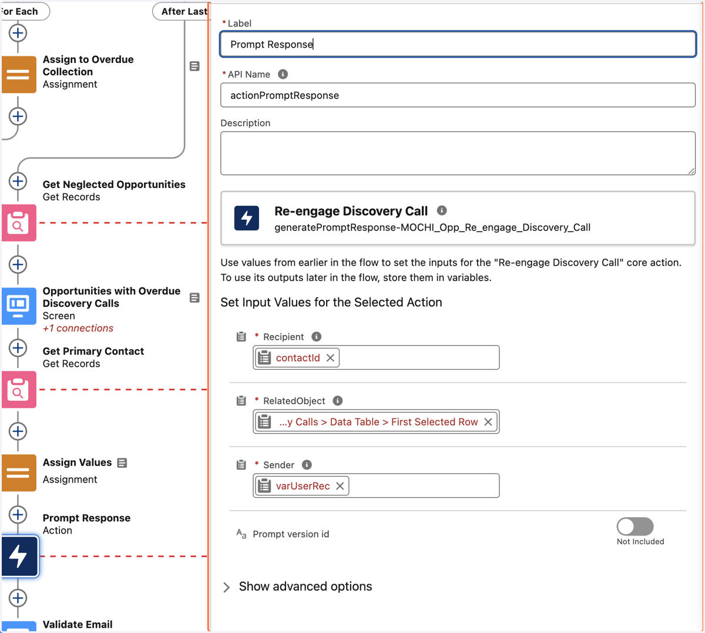Select the Assign Values assignment icon
The image size is (705, 633).
tap(18, 473)
